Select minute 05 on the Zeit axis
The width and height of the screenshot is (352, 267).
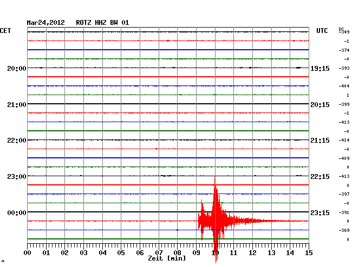coord(121,253)
